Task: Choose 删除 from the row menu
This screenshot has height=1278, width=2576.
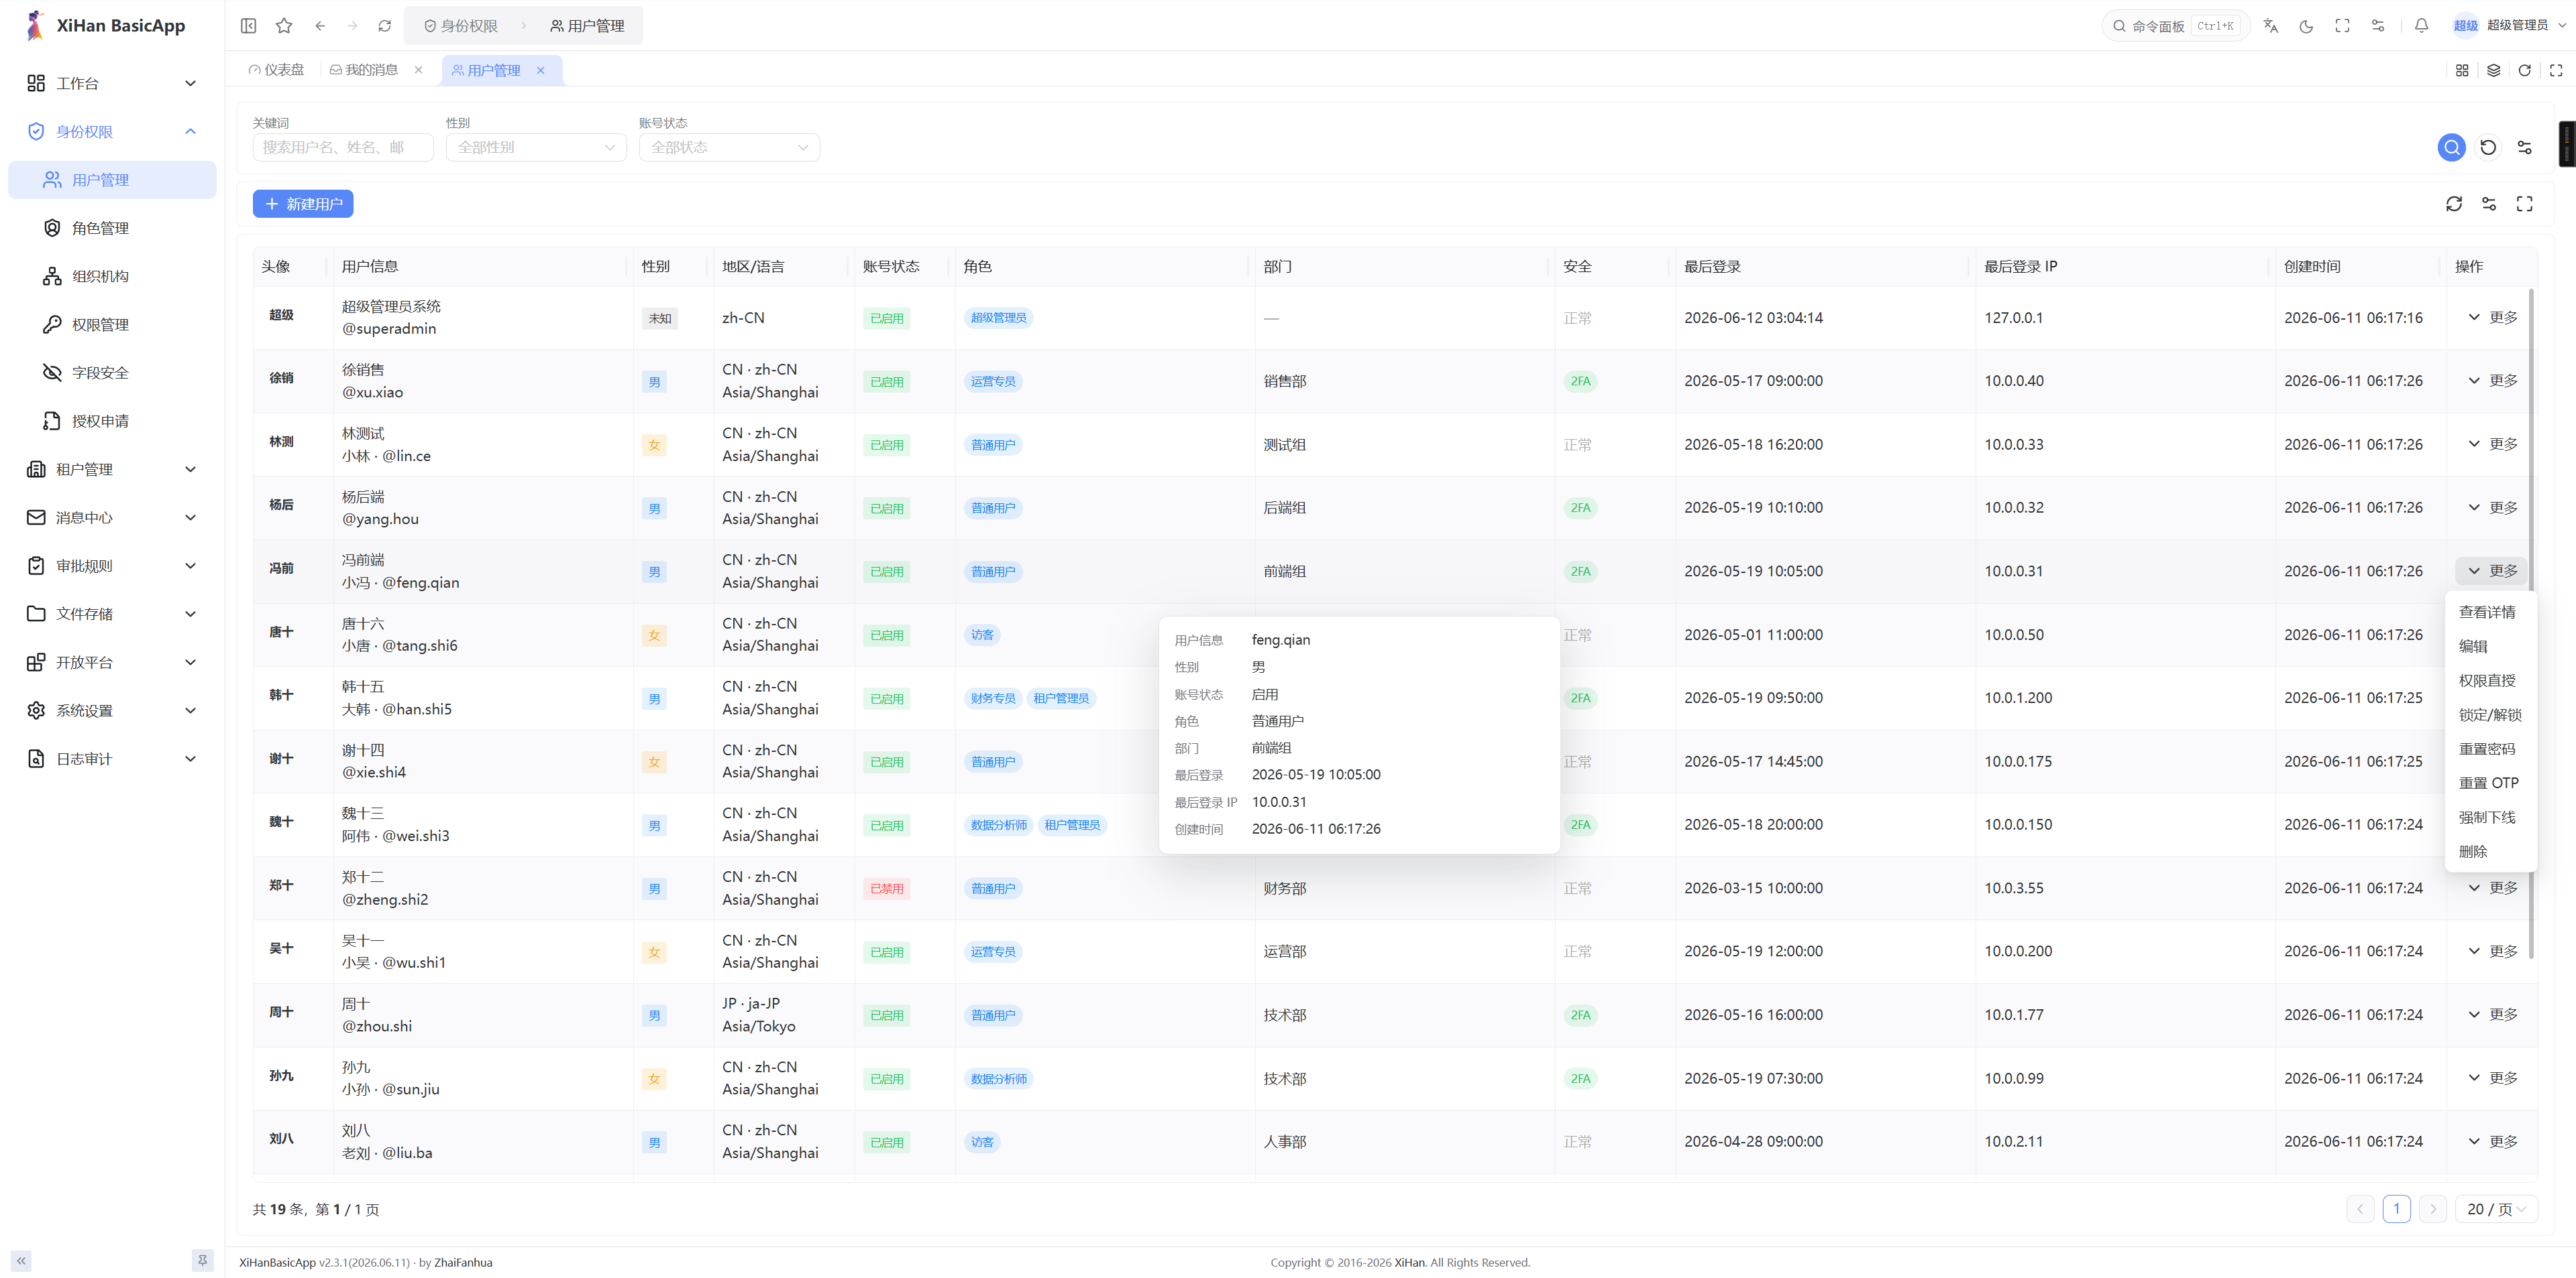Action: pos(2490,851)
